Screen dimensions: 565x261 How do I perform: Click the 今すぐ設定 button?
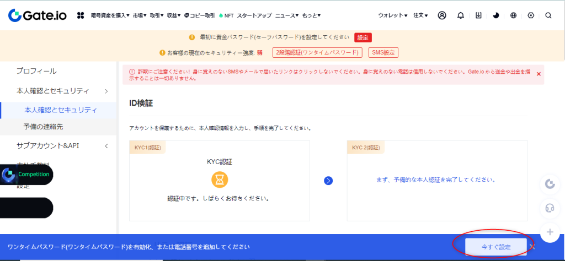point(495,247)
